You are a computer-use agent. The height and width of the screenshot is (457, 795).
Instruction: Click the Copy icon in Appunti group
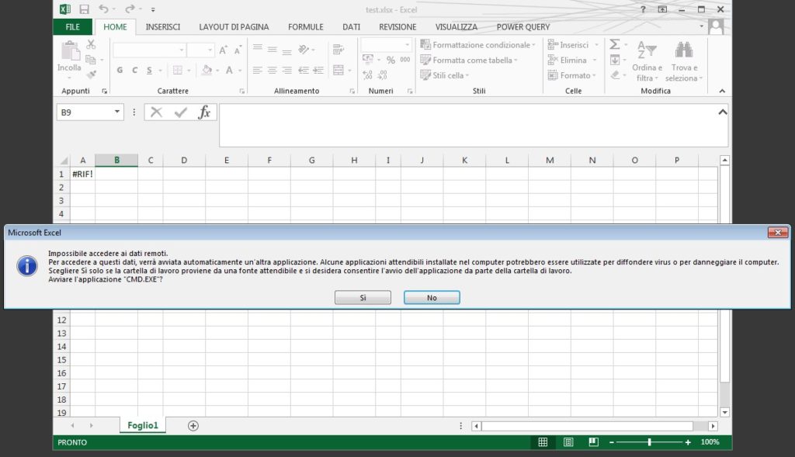(91, 60)
